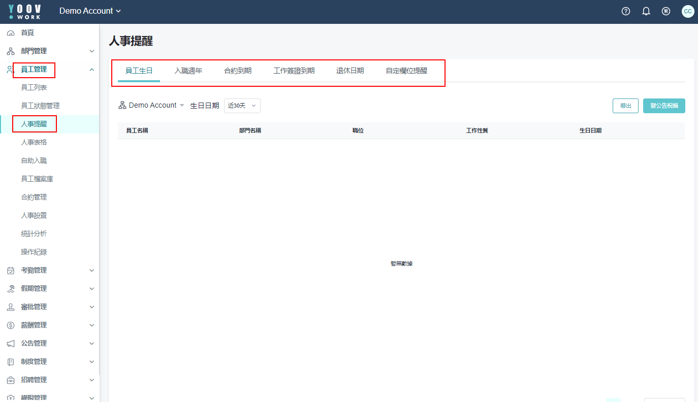698x402 pixels.
Task: Click the salary management dollar icon
Action: [11, 325]
